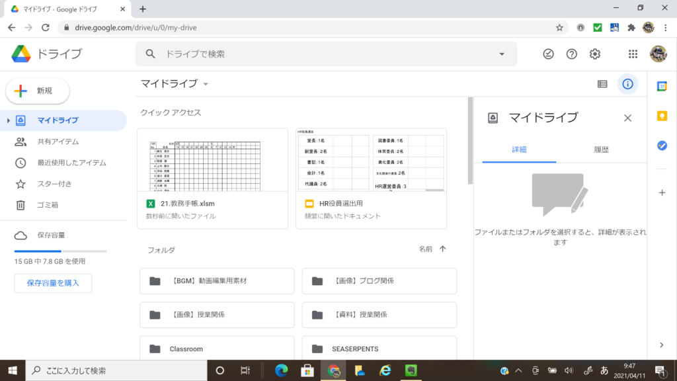Open the Google apps grid launcher
The image size is (677, 381).
[x=633, y=54]
